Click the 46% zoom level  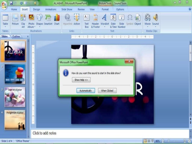157,141
